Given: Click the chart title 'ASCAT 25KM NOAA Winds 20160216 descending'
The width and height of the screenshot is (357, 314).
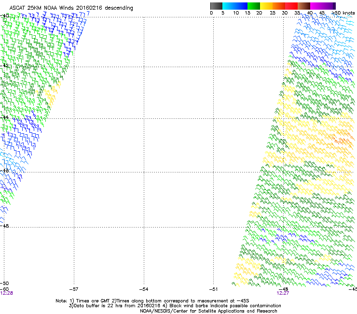Looking at the screenshot, I should pos(71,8).
